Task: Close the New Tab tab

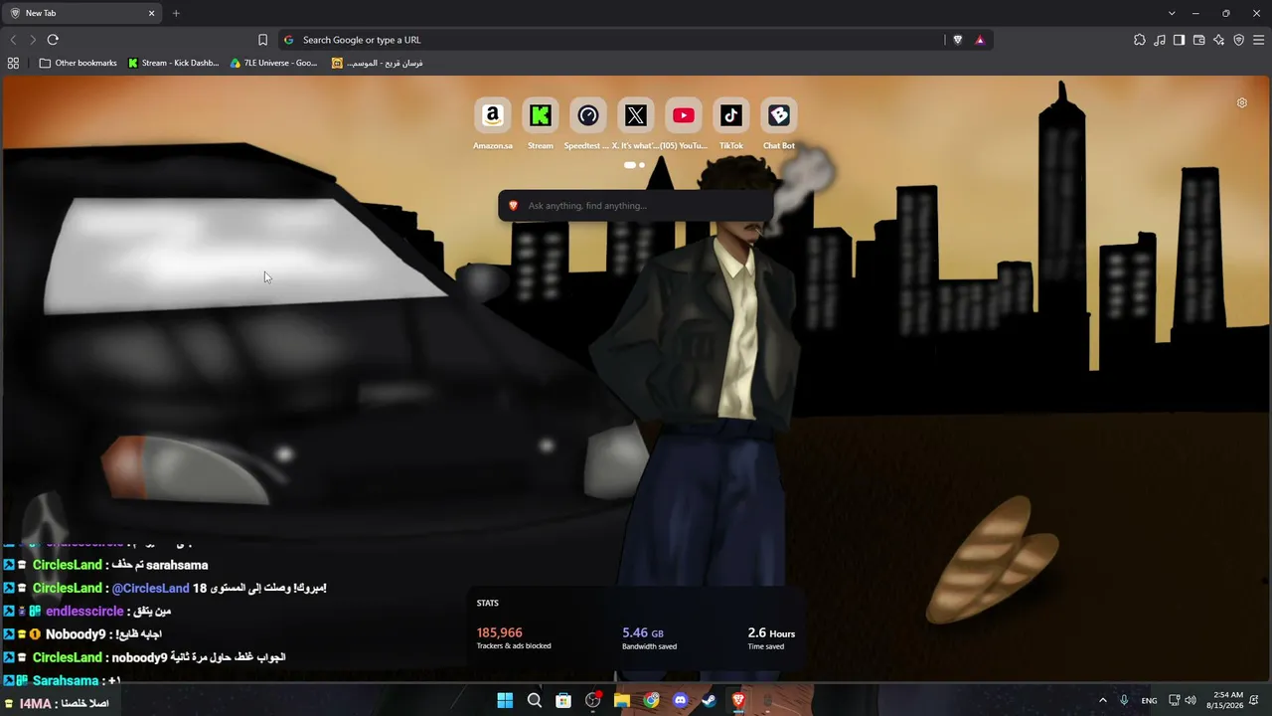Action: [152, 13]
